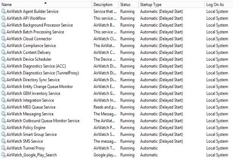This screenshot has width=233, height=159.
Task: Click the gear icon for AirWatch API Workflow
Action: coord(3,18)
